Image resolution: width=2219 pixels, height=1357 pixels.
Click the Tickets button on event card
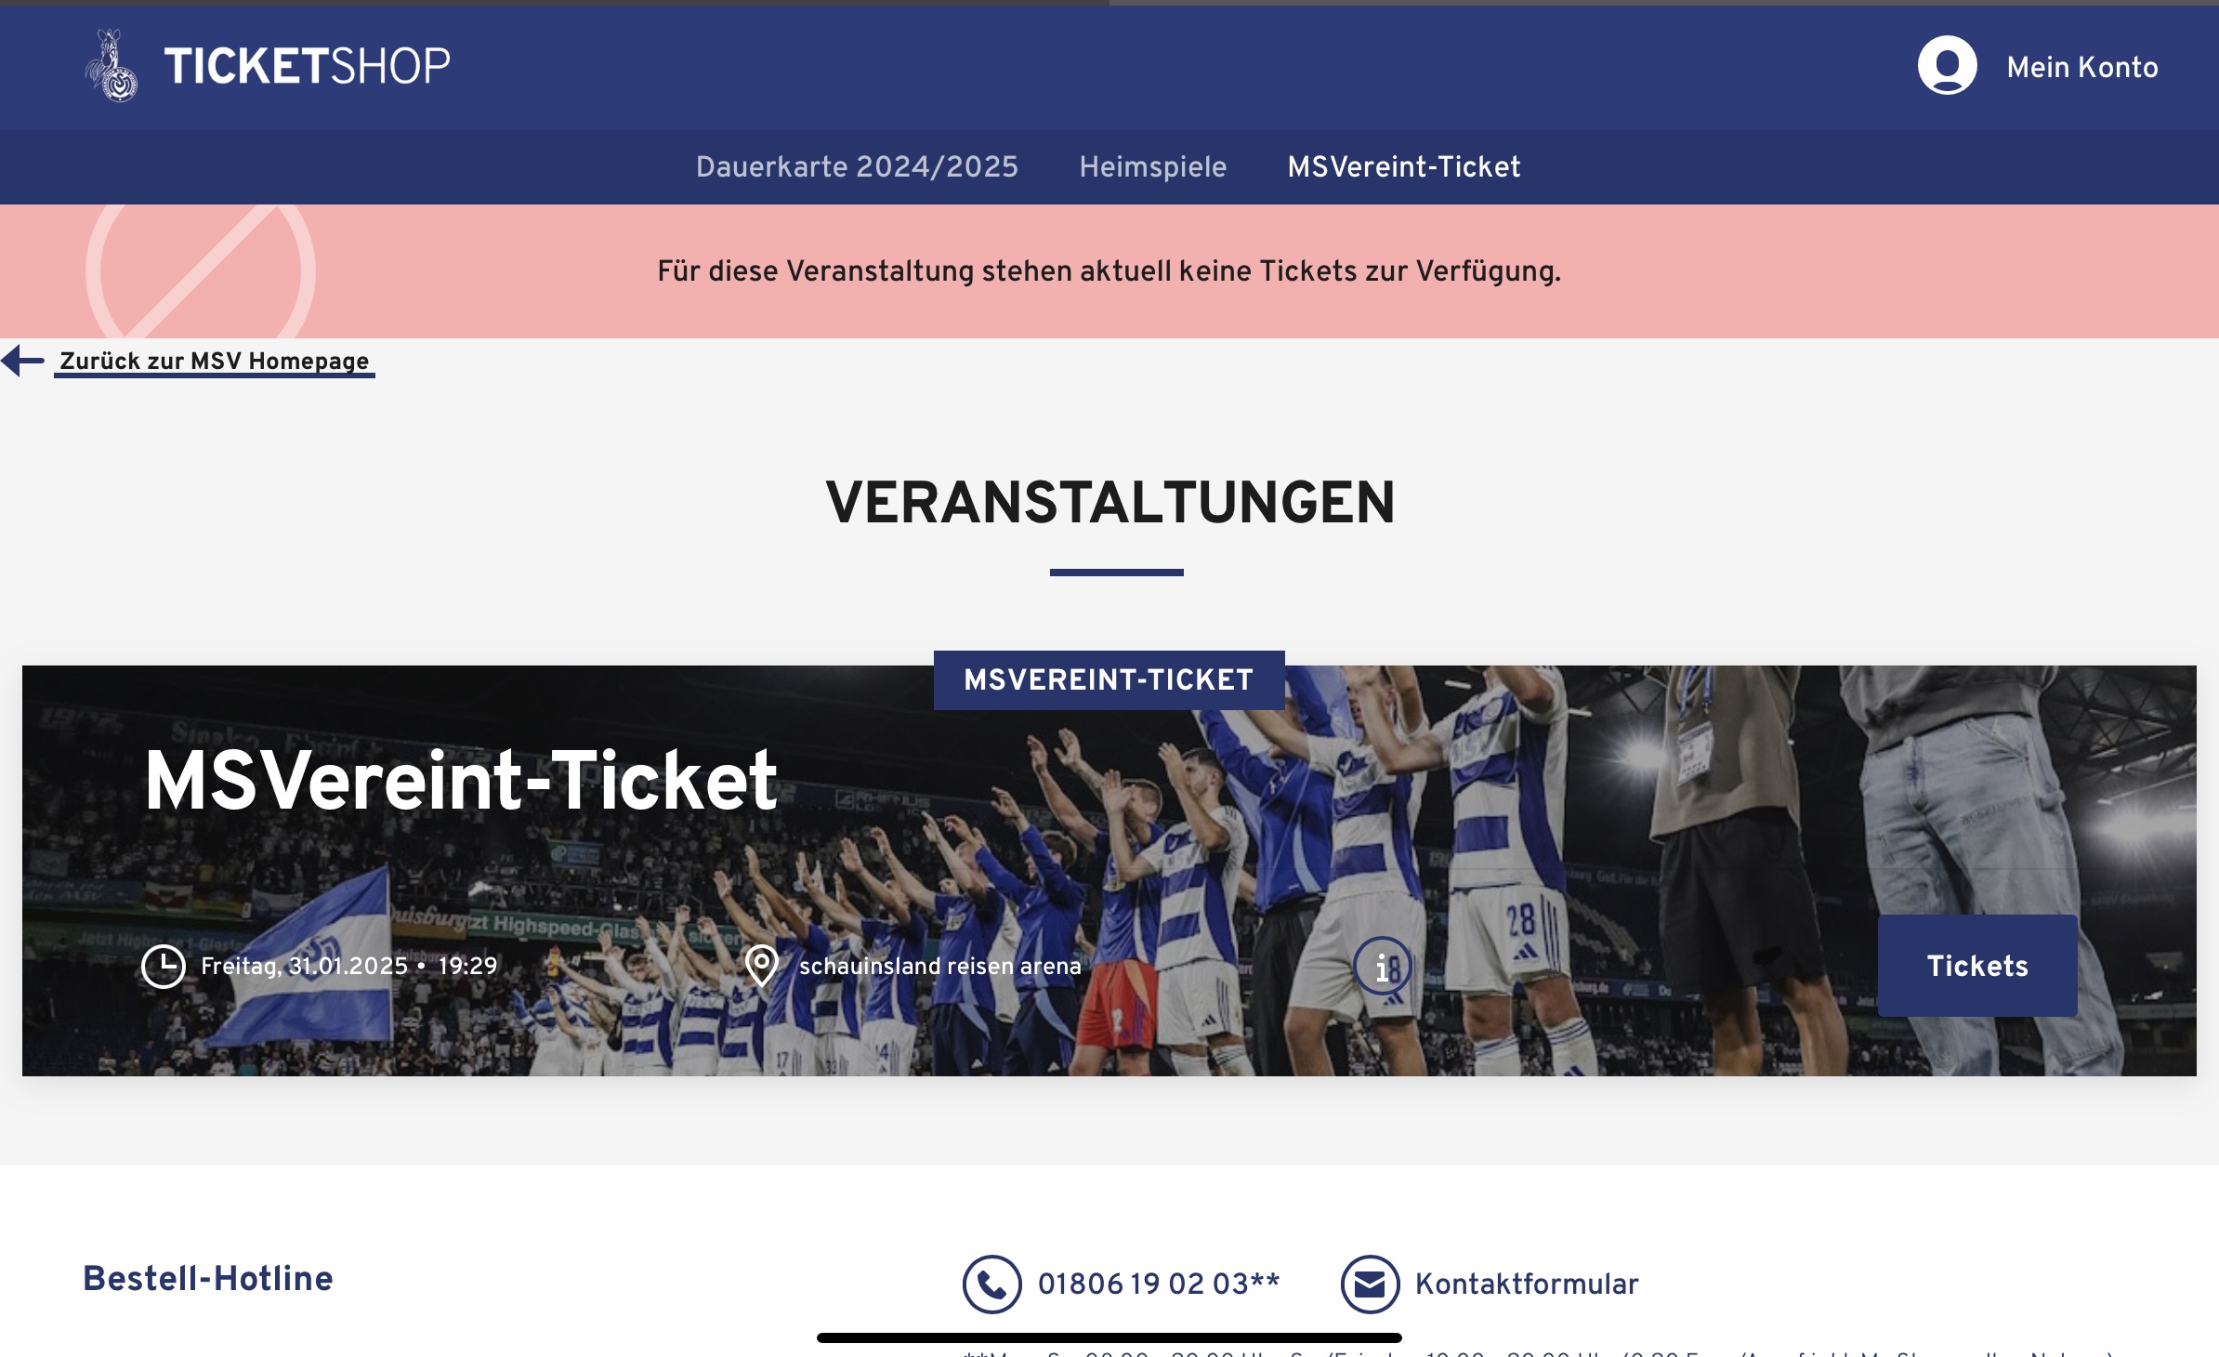click(1977, 966)
